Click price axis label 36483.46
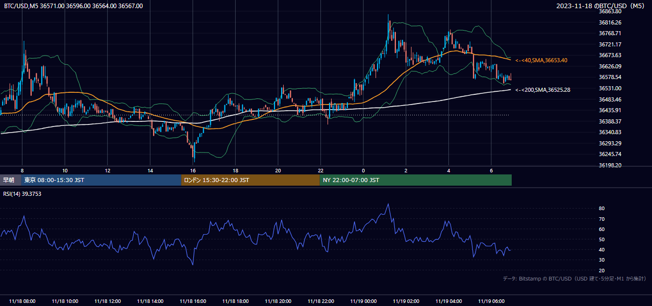The width and height of the screenshot is (652, 306). (610, 99)
